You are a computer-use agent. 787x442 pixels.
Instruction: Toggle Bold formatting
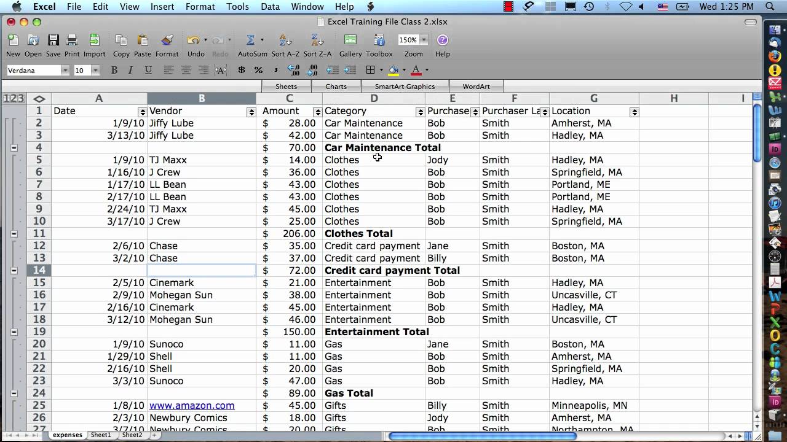114,71
